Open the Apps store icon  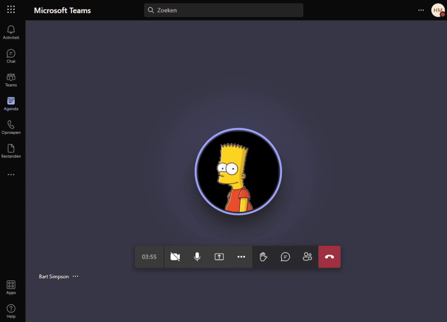click(11, 288)
